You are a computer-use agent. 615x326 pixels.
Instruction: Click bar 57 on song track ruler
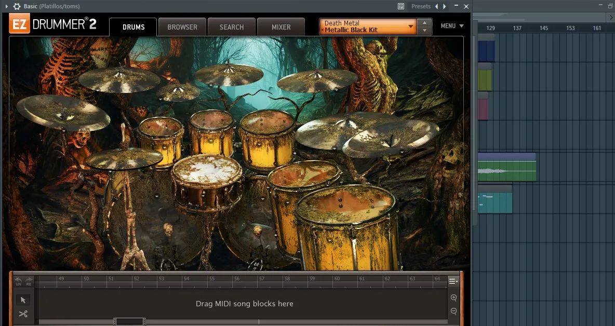pyautogui.click(x=262, y=279)
